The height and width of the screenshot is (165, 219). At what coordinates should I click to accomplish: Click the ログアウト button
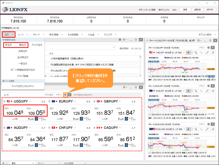point(210,10)
